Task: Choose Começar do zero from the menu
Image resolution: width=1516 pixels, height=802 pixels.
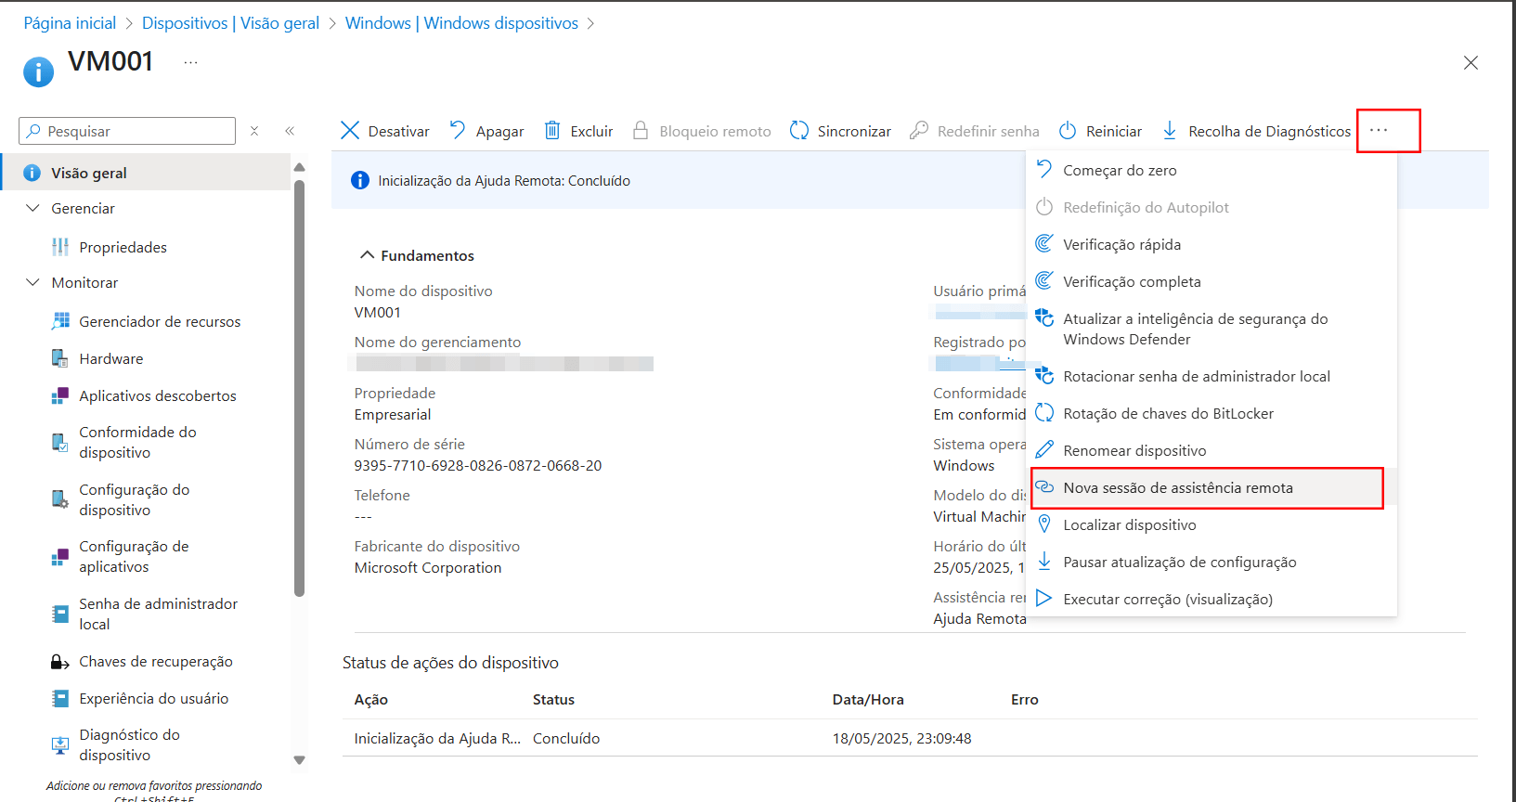Action: (x=1212, y=170)
